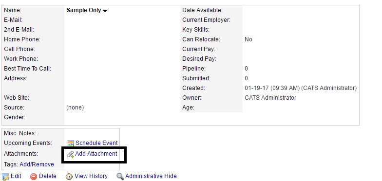This screenshot has width=382, height=181.
Task: Open the View History link
Action: (x=91, y=176)
